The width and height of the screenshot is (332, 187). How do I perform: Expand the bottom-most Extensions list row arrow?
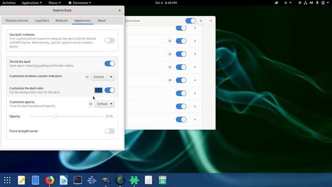point(195,119)
